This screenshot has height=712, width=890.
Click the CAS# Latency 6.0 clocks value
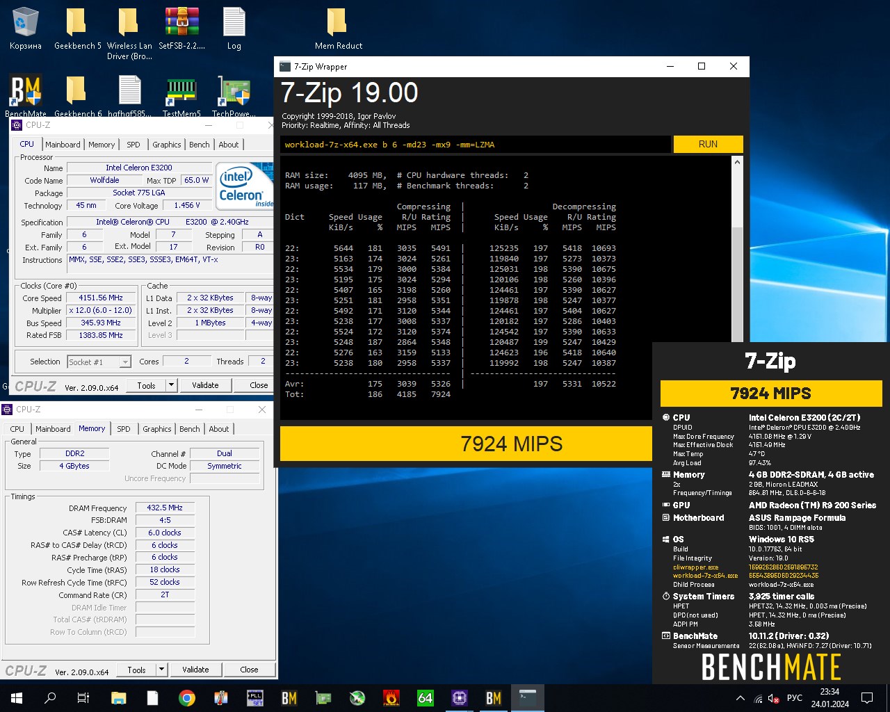(x=165, y=533)
